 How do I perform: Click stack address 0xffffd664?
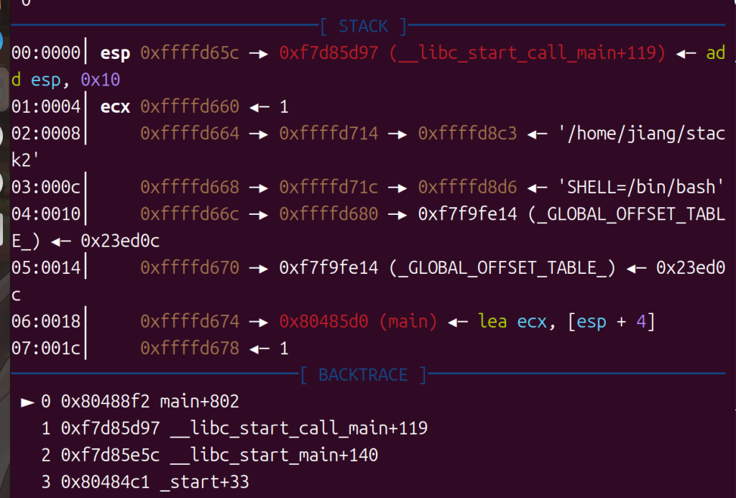point(190,134)
